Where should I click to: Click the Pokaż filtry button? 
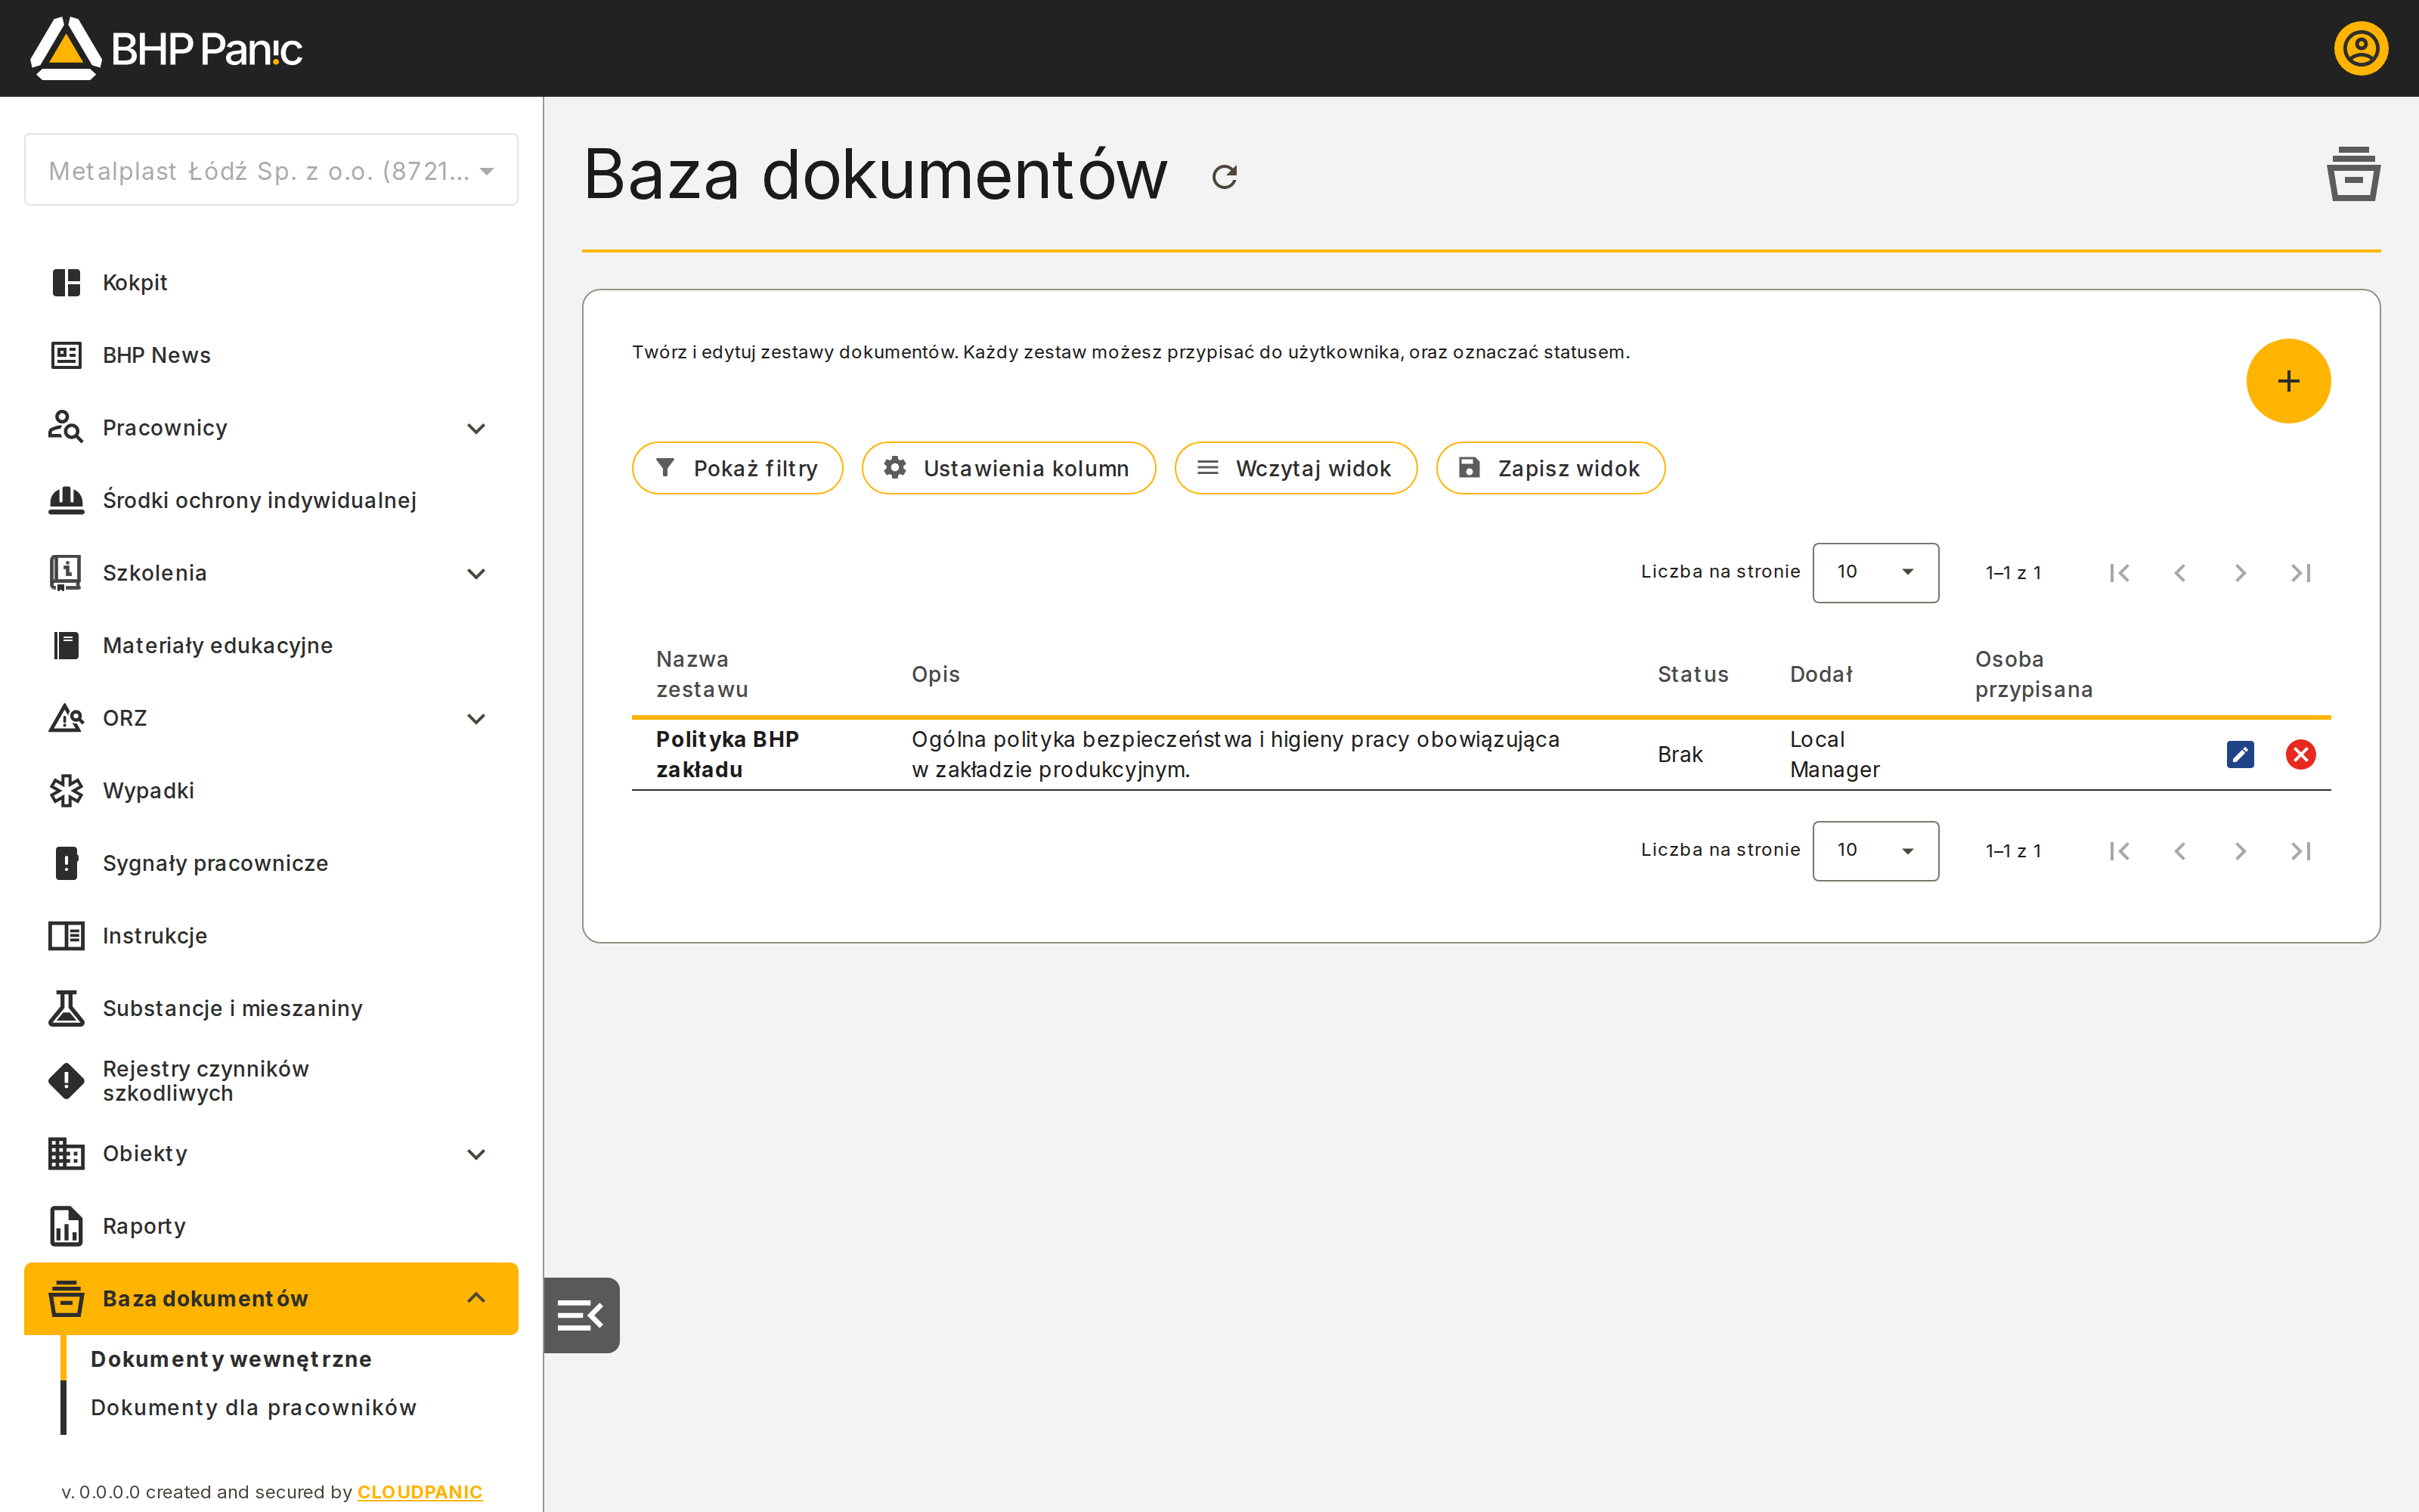738,468
